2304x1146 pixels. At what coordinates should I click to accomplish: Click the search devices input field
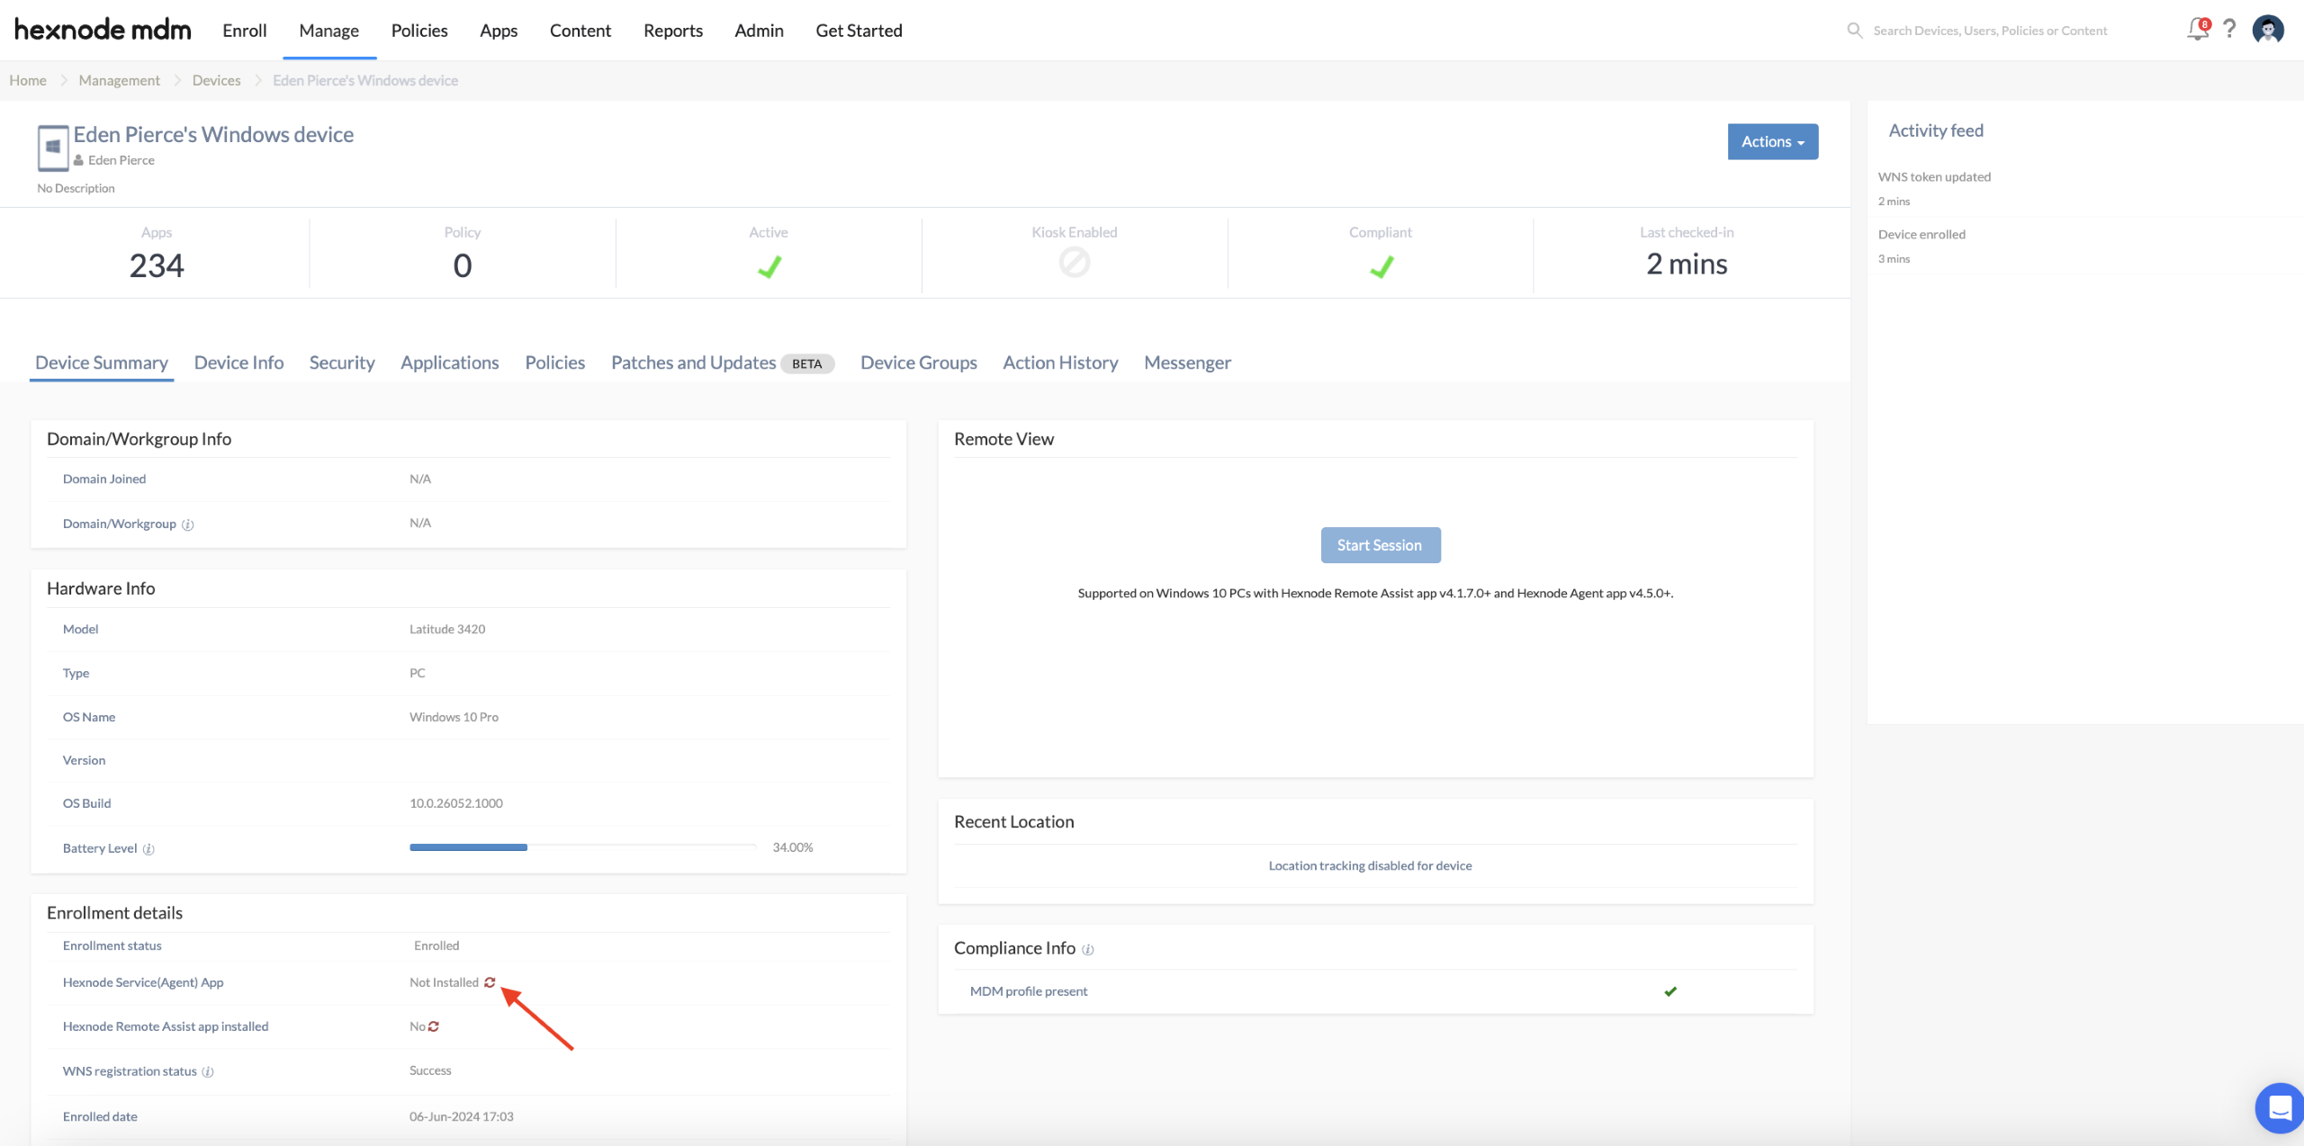coord(1991,31)
